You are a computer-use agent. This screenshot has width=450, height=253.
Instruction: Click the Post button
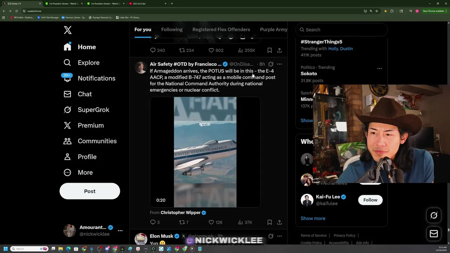[90, 191]
